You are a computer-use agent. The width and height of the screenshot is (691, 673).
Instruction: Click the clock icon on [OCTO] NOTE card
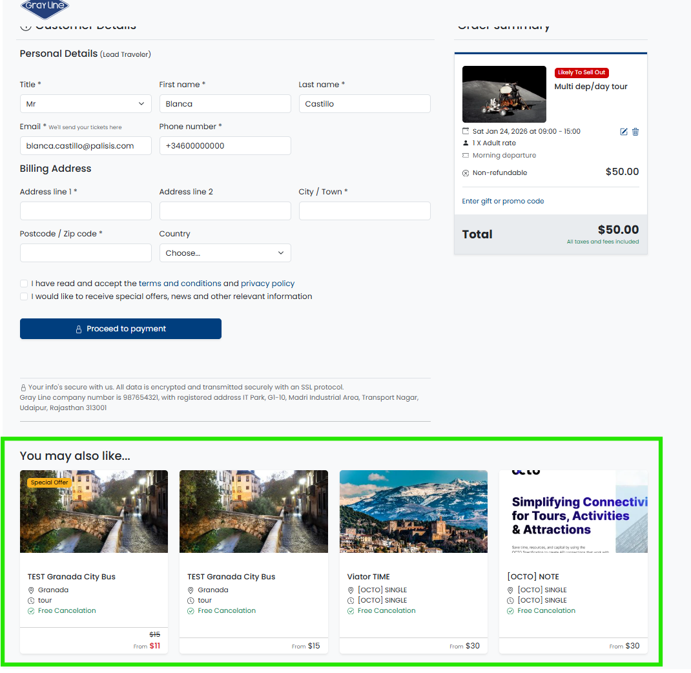[510, 600]
